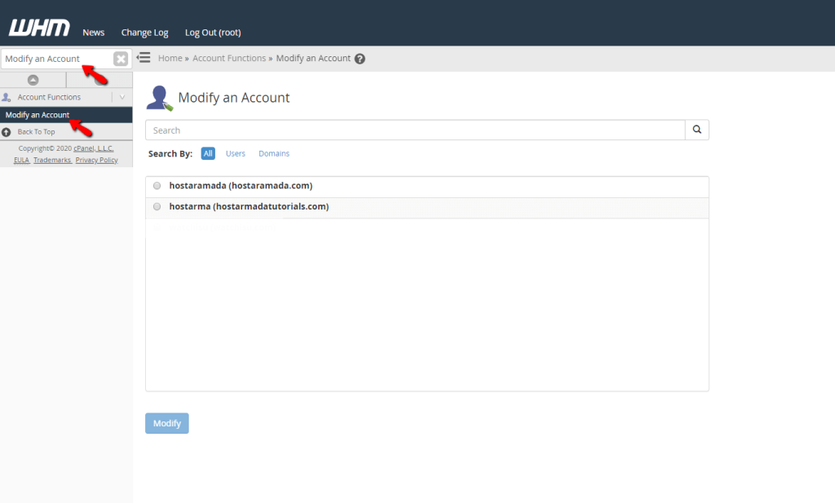Viewport: 835px width, 503px height.
Task: Run account search with the magnifier icon
Action: tap(696, 130)
